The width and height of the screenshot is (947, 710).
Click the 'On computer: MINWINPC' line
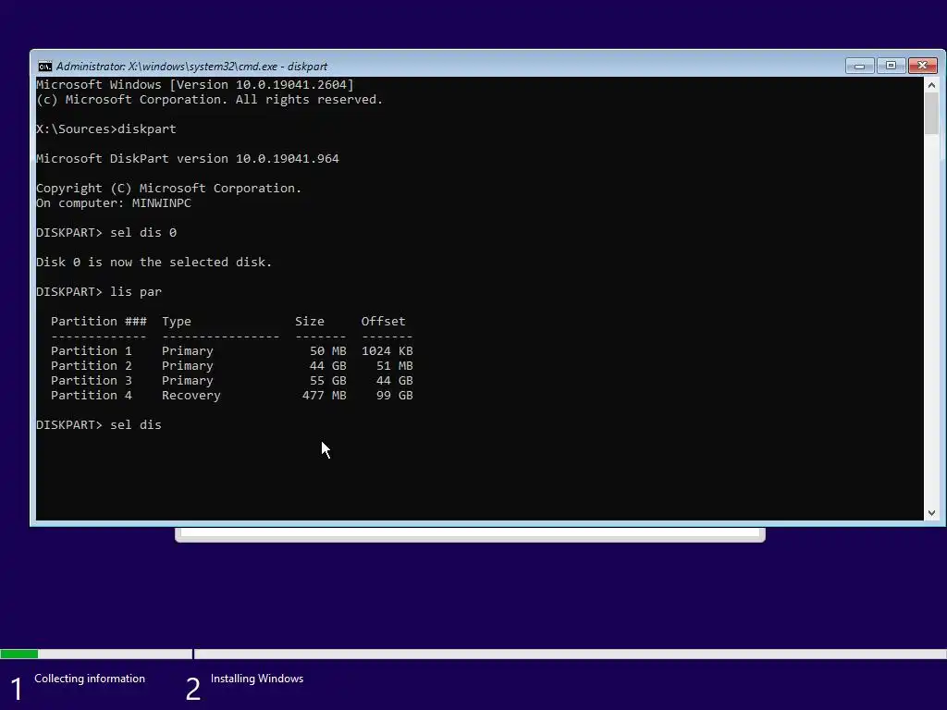[x=114, y=202]
